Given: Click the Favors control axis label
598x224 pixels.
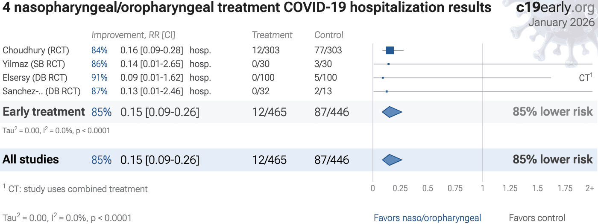Looking at the screenshot, I should point(537,218).
